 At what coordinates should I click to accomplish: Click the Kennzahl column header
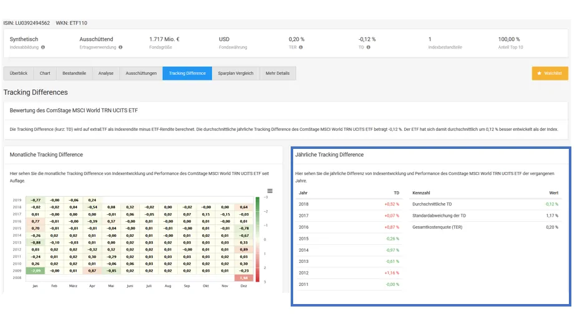pyautogui.click(x=421, y=193)
